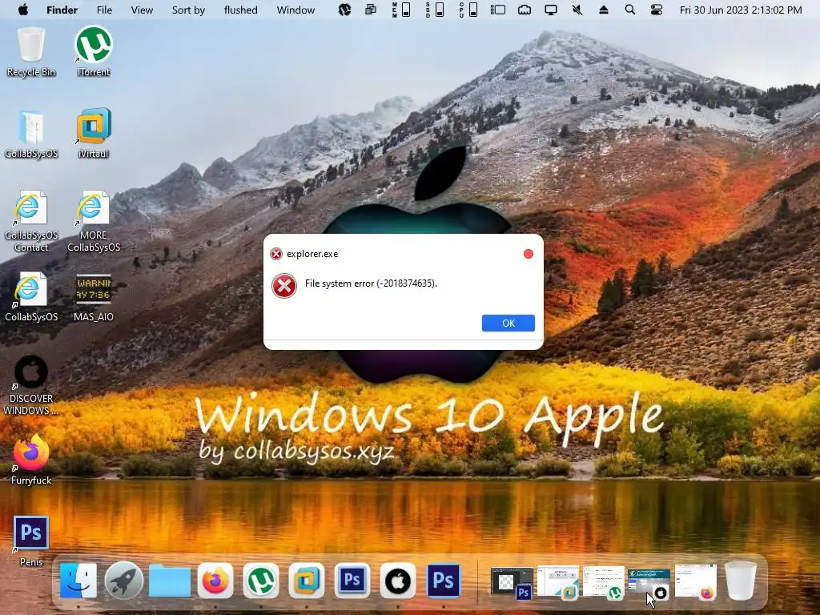Click the uTorrent icon in the menu bar
This screenshot has height=615, width=820.
(344, 10)
